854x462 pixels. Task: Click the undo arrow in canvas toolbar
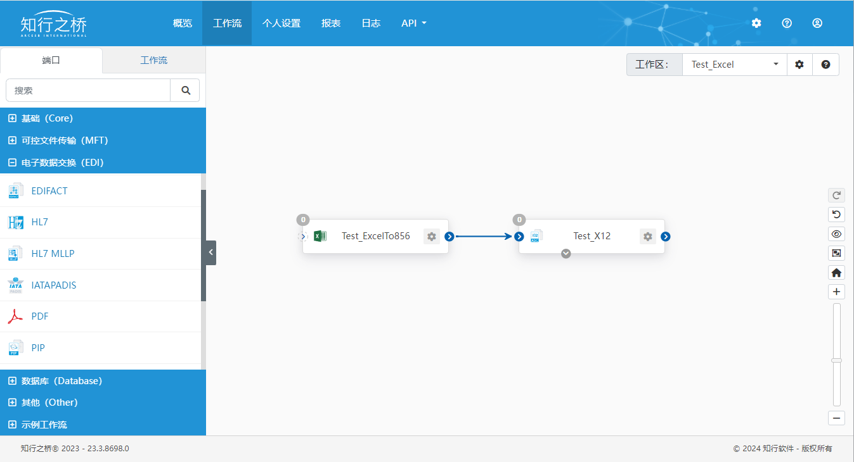pyautogui.click(x=836, y=215)
